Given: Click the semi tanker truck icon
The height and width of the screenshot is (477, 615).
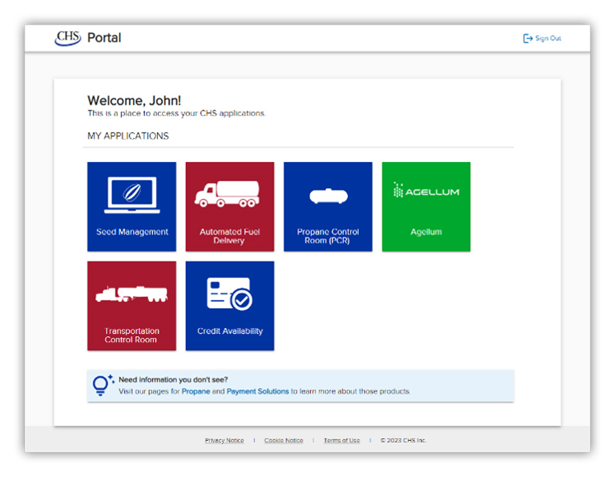Looking at the screenshot, I should [x=131, y=295].
